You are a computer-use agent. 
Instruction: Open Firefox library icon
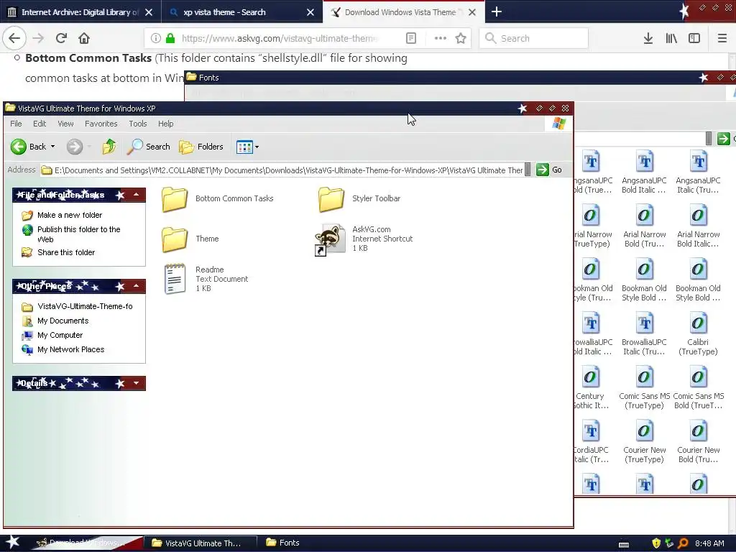pyautogui.click(x=671, y=39)
